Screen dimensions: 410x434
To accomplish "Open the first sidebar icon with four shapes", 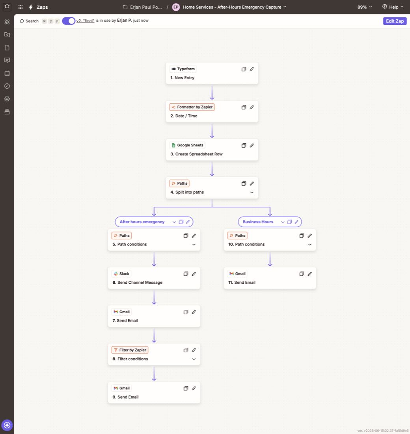I will click(x=7, y=22).
